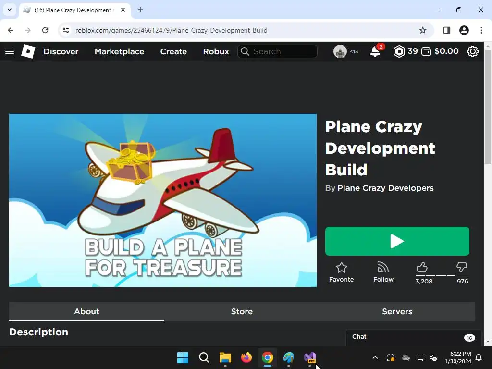Open the muted volume tray icon
Image resolution: width=492 pixels, height=369 pixels.
tap(434, 357)
